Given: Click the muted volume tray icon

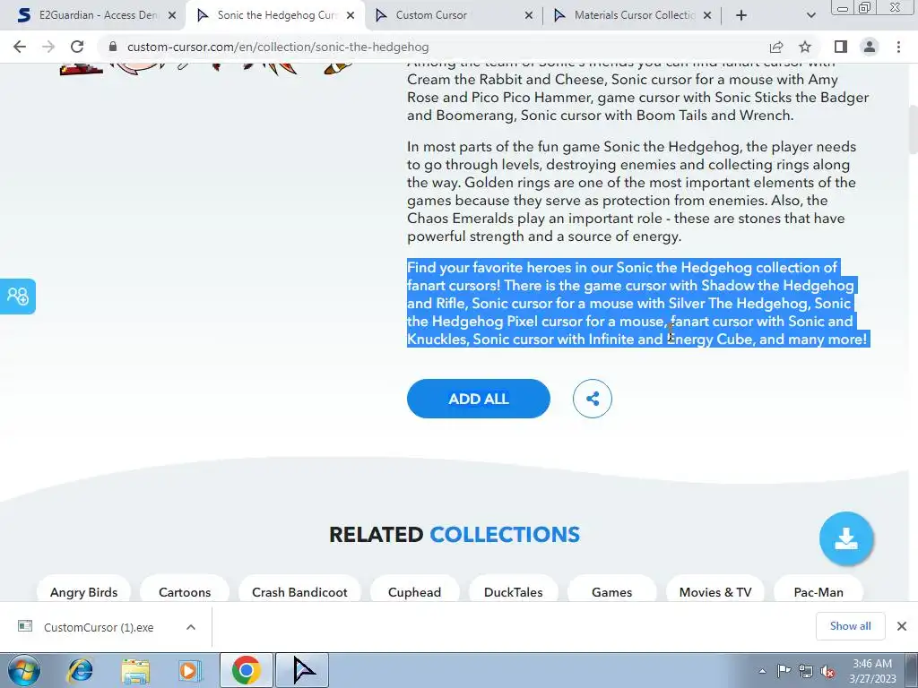Looking at the screenshot, I should point(827,671).
